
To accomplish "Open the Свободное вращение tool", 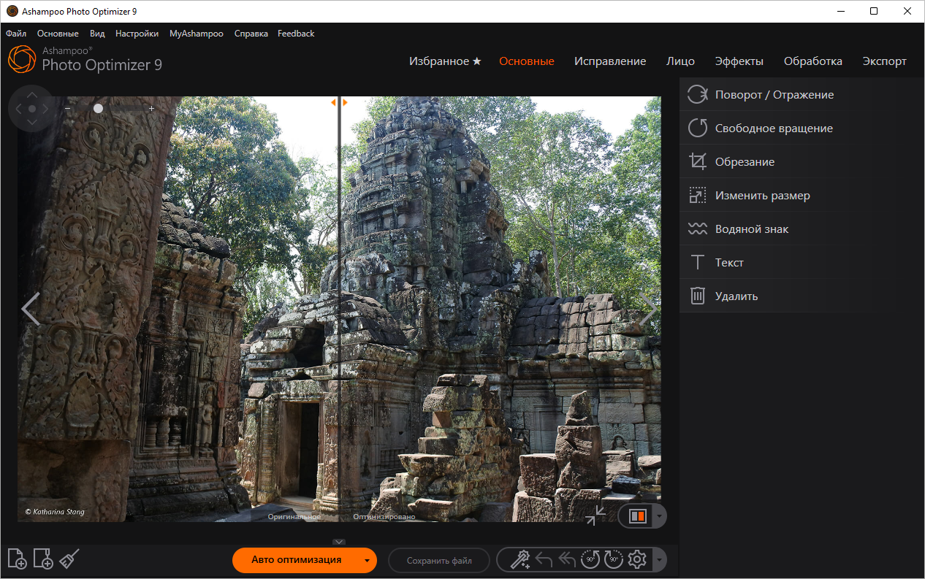I will [x=774, y=128].
